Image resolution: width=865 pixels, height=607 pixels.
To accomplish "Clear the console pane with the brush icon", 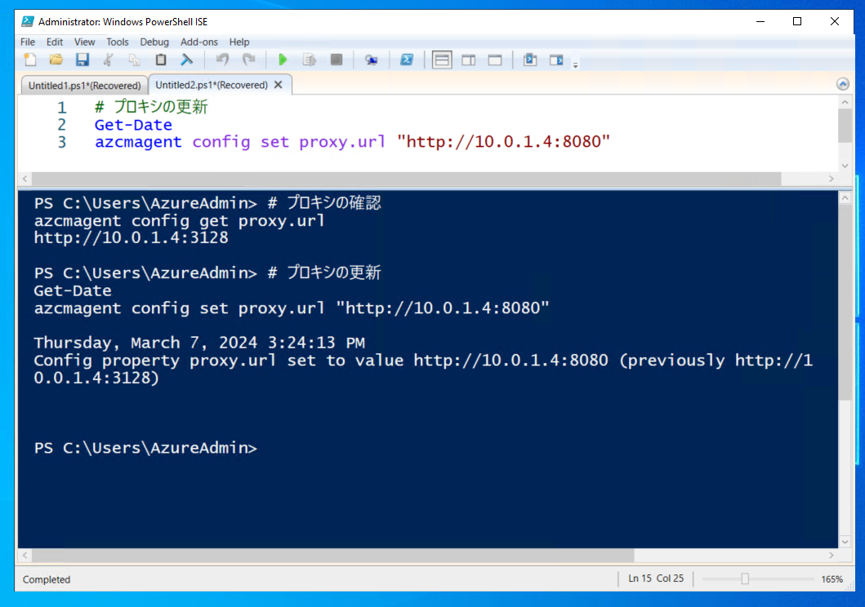I will (x=186, y=60).
